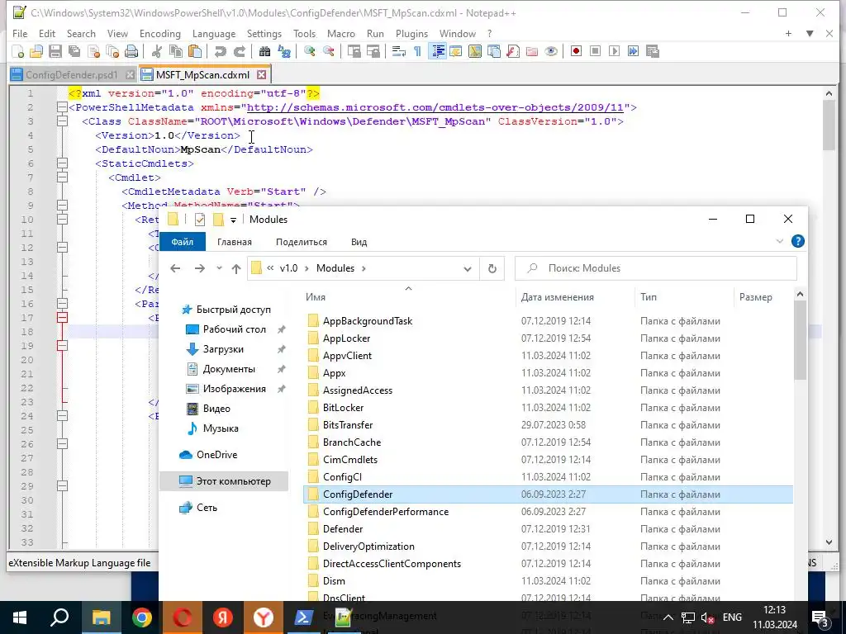Open the Plugins menu
Viewport: 846px width, 634px height.
[411, 33]
